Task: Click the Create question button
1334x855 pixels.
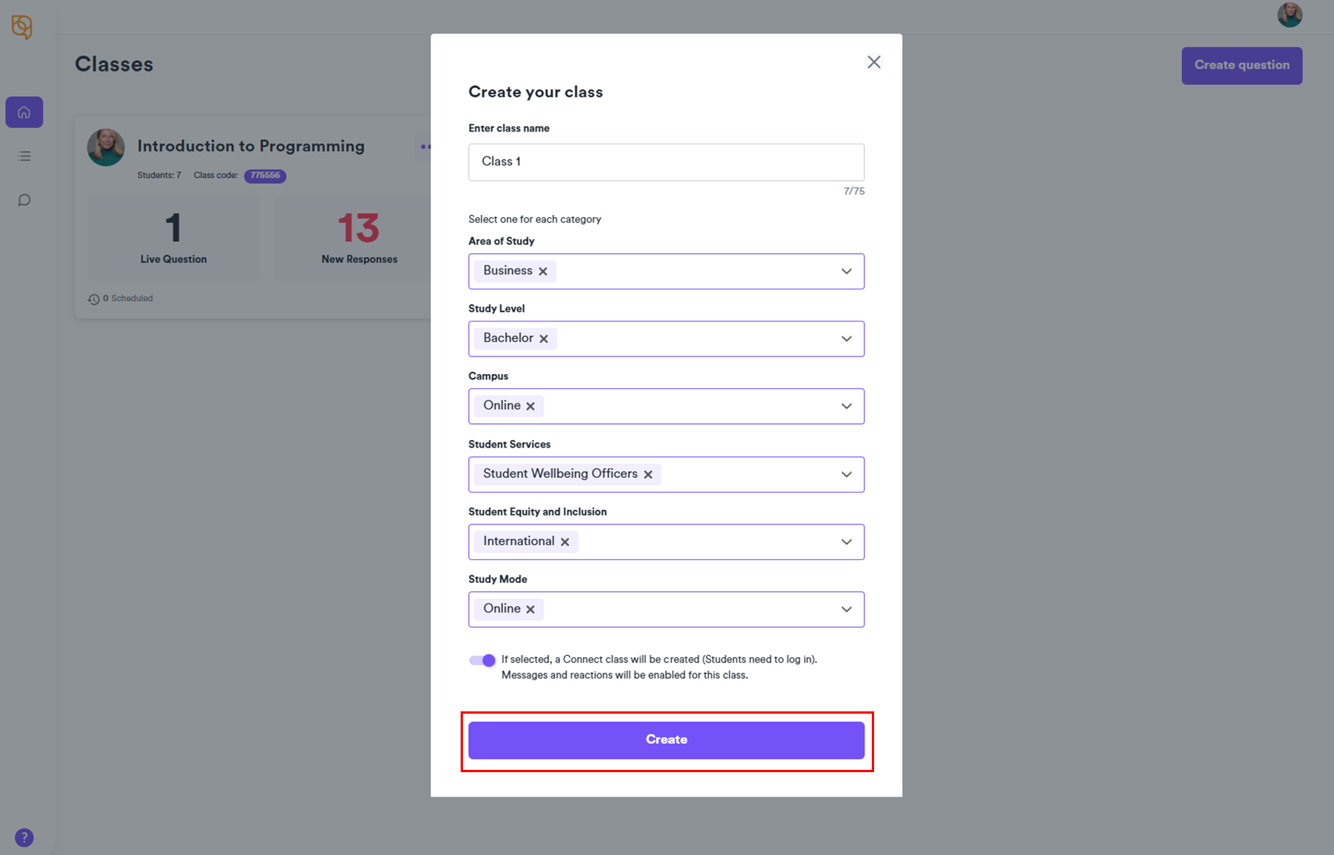Action: click(x=1241, y=65)
